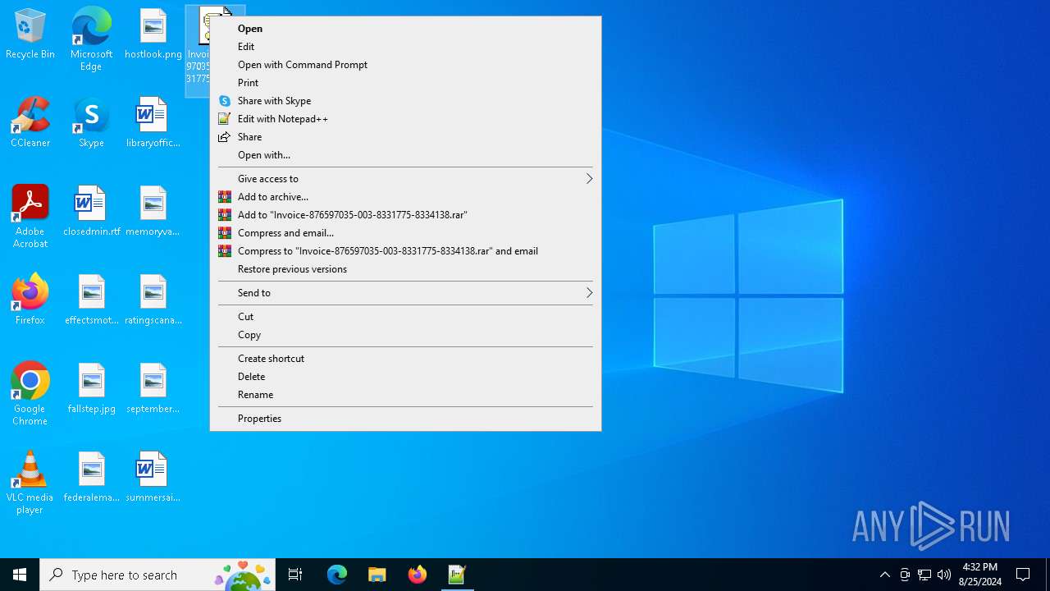Select Restore previous versions
The height and width of the screenshot is (591, 1050).
405,269
